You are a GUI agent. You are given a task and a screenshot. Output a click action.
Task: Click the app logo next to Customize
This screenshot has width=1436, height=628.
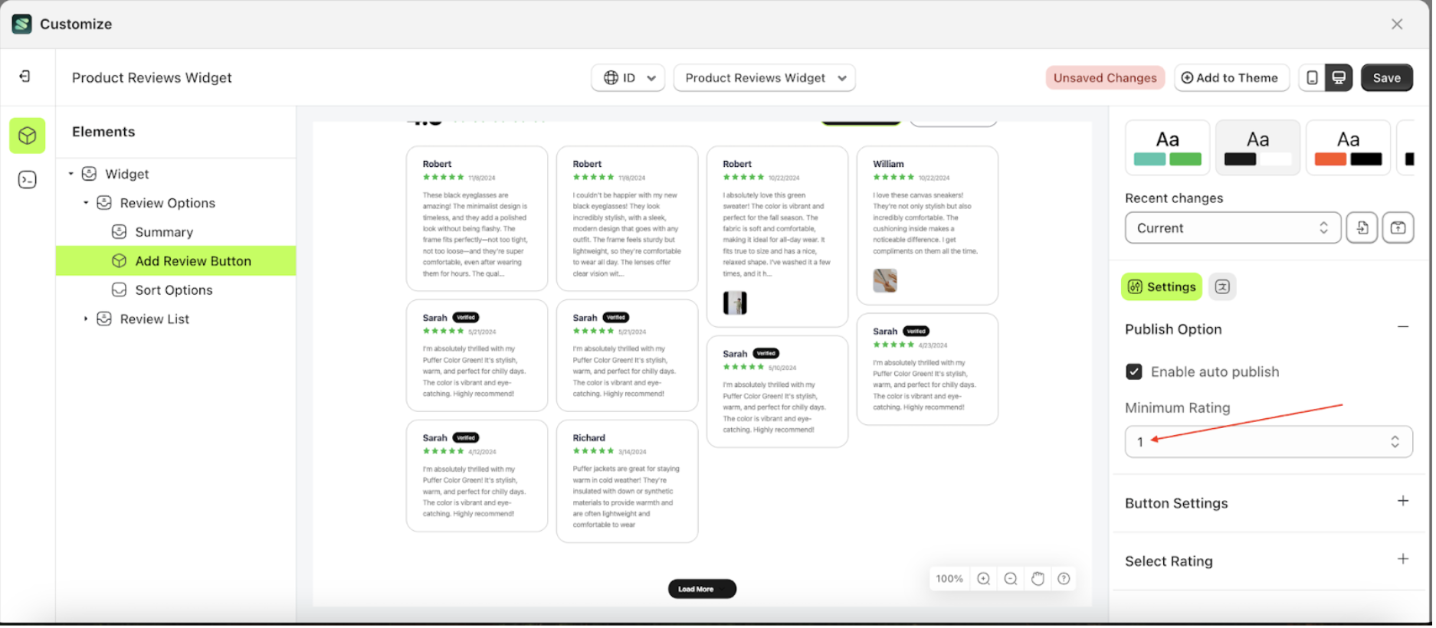tap(21, 24)
